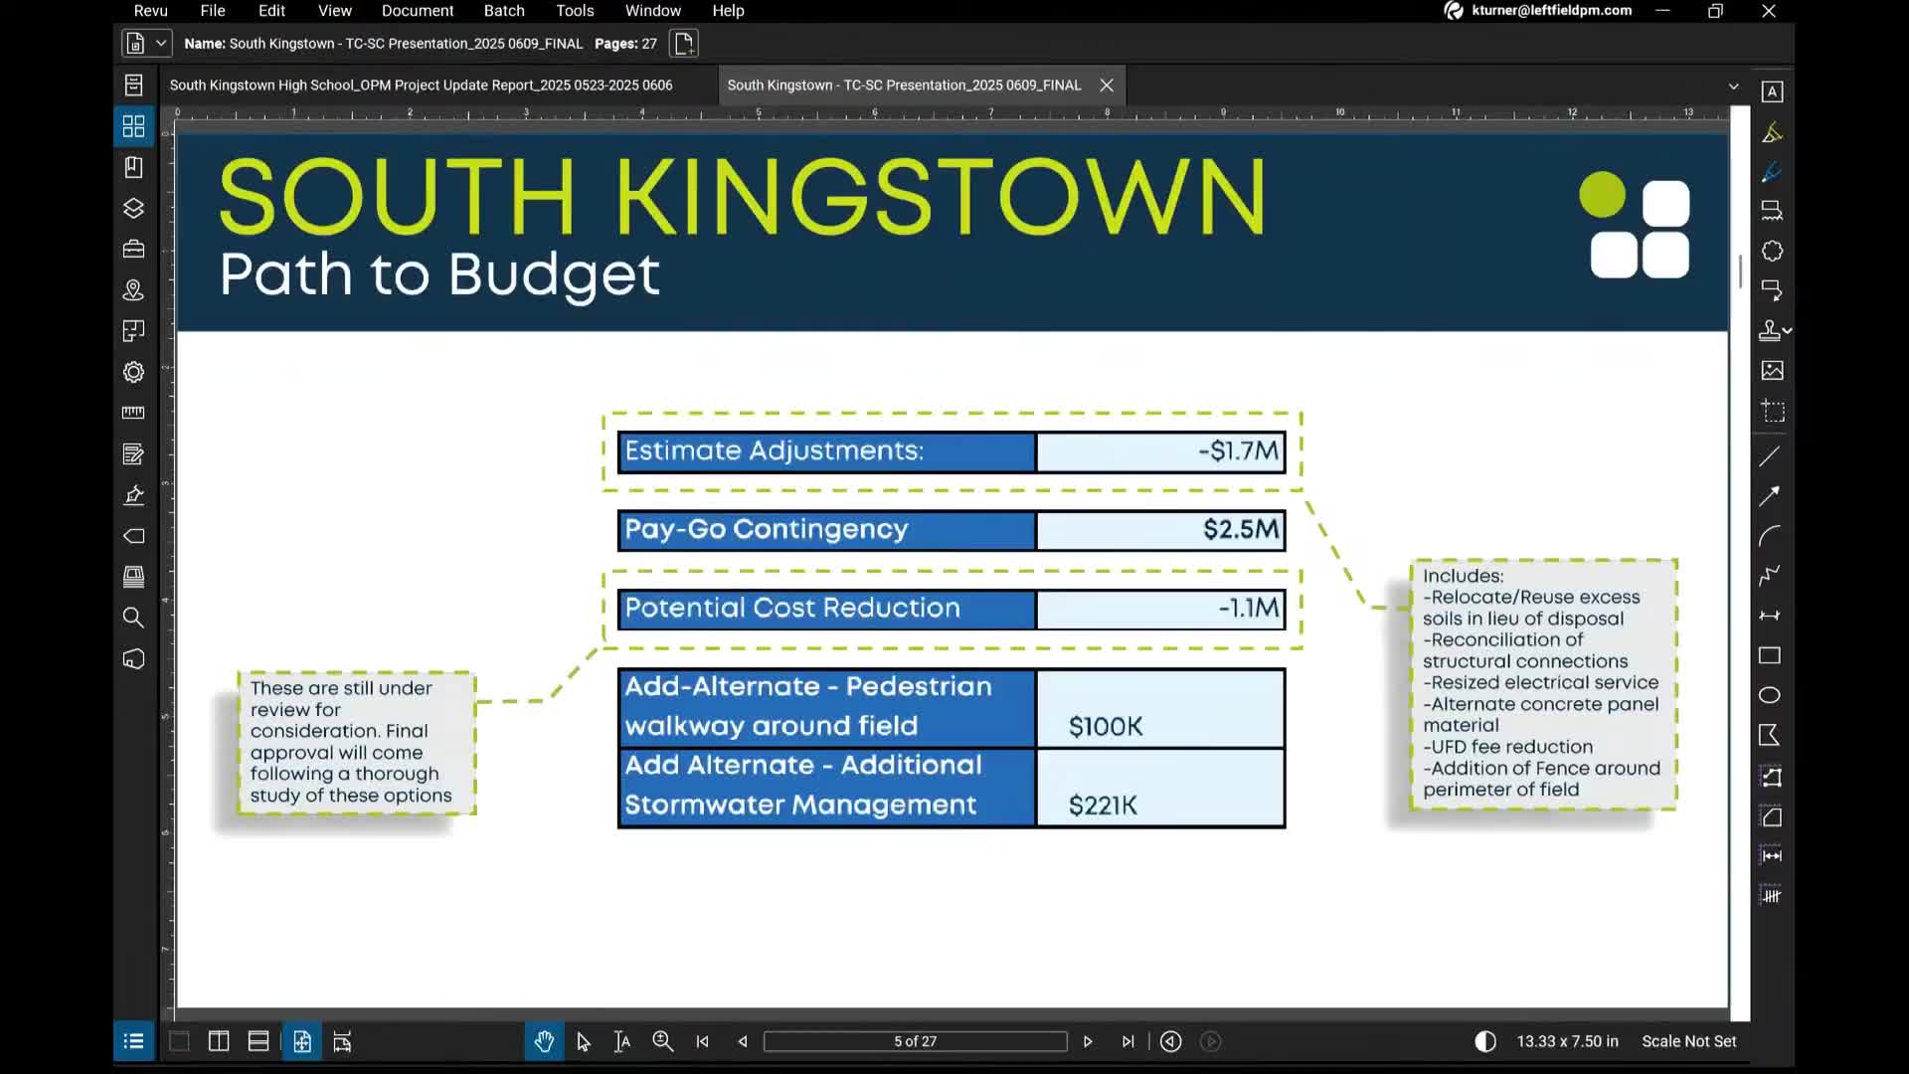Click the page number field 5 of 27
The width and height of the screenshot is (1909, 1074).
[x=915, y=1041]
